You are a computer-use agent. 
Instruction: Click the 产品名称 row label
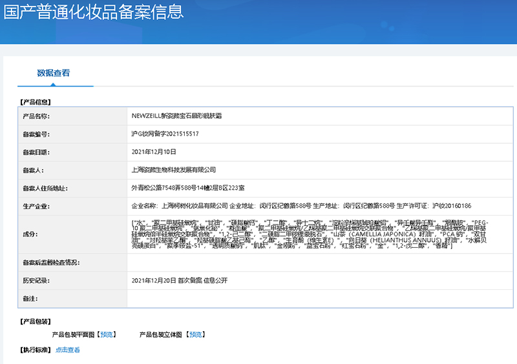36,116
